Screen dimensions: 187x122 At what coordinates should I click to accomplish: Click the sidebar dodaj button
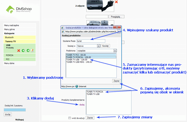[x=8, y=114]
